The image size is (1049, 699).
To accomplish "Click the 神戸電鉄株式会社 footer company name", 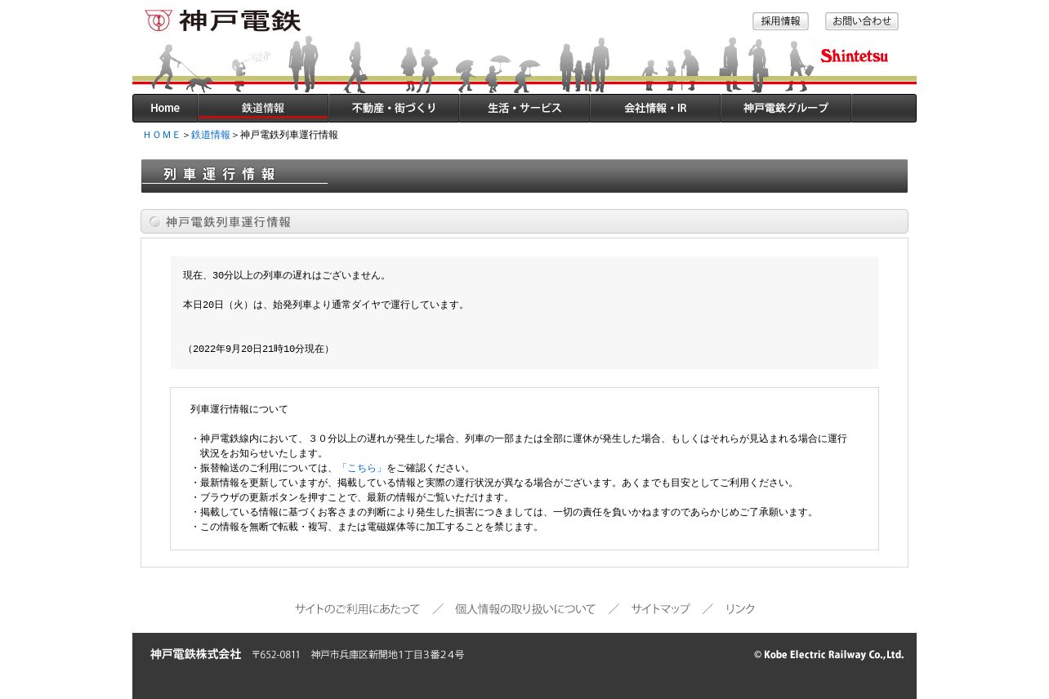I will click(196, 654).
